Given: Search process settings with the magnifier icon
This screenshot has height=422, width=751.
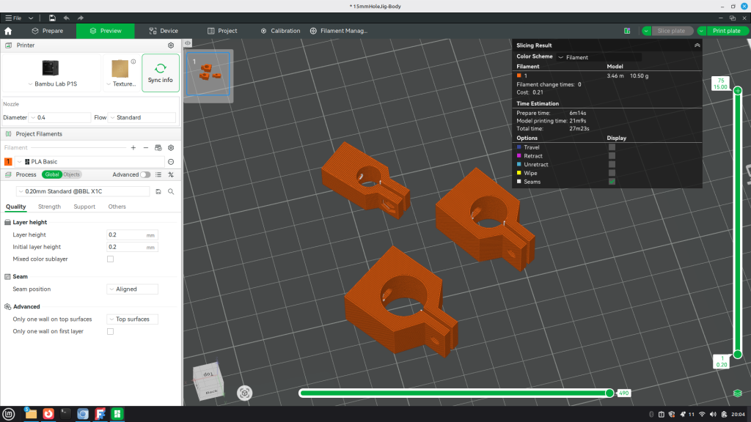Looking at the screenshot, I should click(171, 191).
